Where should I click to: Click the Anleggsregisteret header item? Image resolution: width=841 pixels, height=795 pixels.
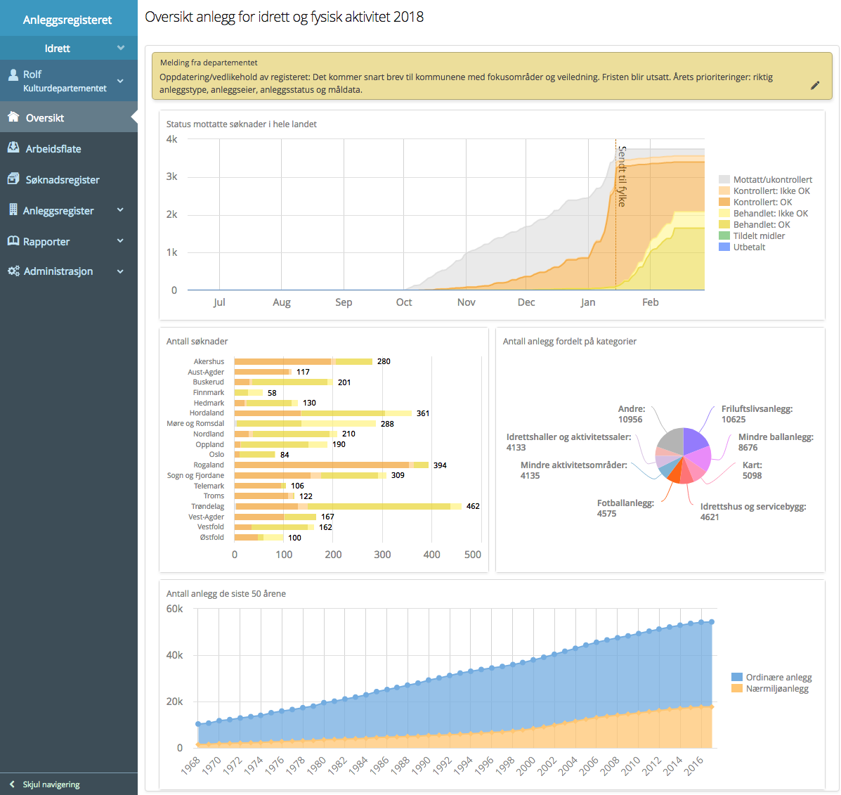68,20
